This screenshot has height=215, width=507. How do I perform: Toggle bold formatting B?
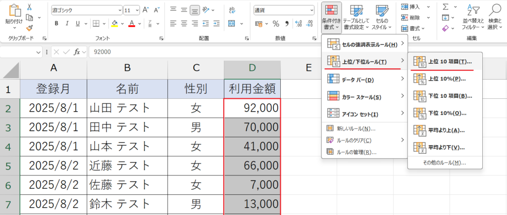point(56,23)
